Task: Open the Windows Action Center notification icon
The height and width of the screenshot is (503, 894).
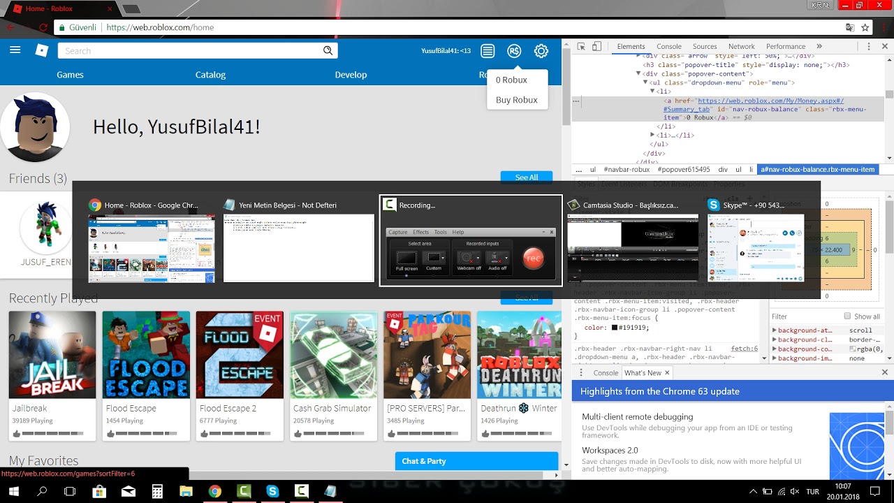Action: (875, 491)
